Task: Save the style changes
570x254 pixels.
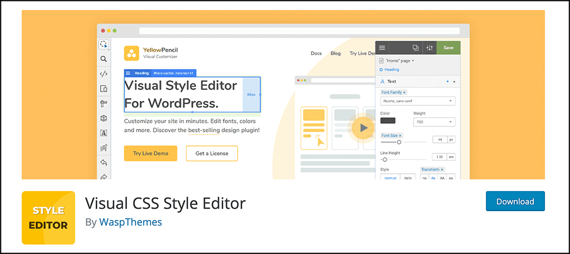Action: tap(449, 48)
